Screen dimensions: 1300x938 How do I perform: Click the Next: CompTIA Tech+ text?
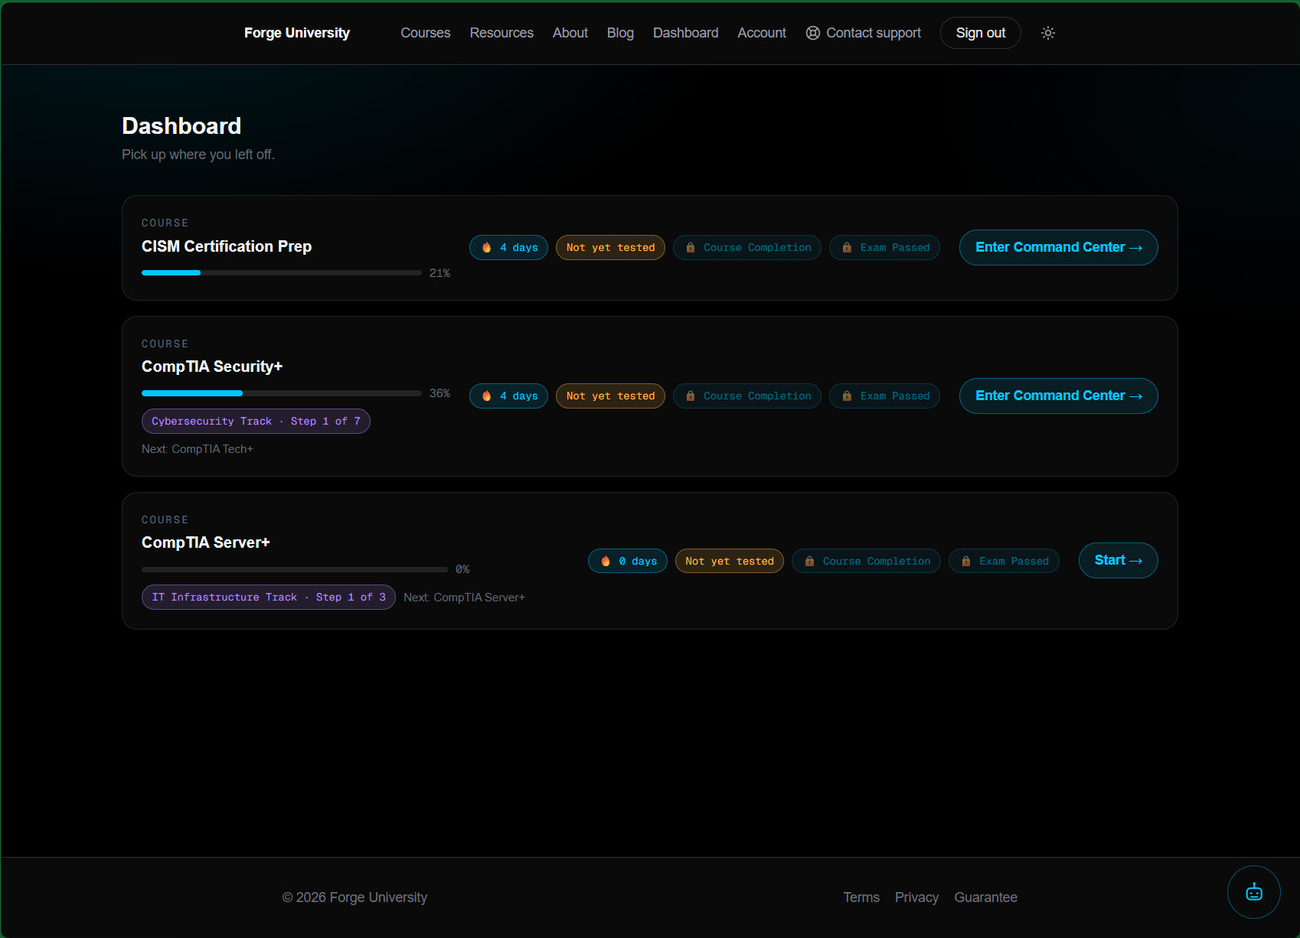198,449
